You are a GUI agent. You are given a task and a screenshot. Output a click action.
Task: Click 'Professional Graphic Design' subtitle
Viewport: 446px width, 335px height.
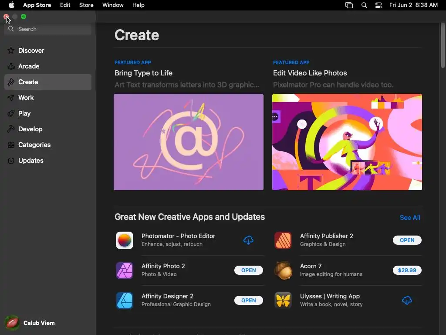coord(176,304)
